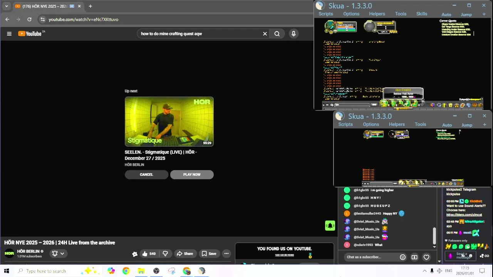Open the ENG language indicator
This screenshot has width=493, height=277.
(x=448, y=271)
